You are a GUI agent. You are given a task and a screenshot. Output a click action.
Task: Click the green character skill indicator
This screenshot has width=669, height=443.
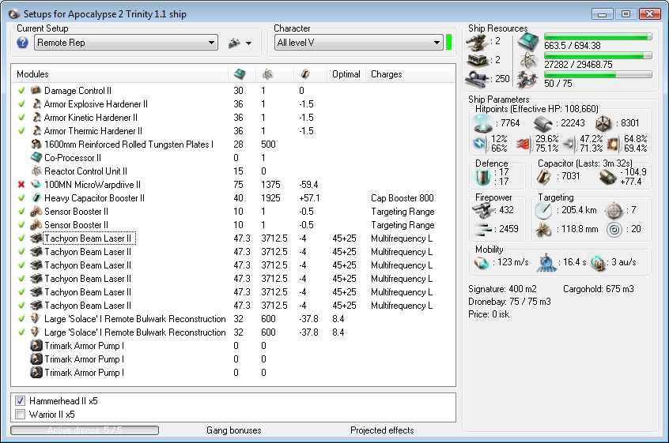click(449, 43)
